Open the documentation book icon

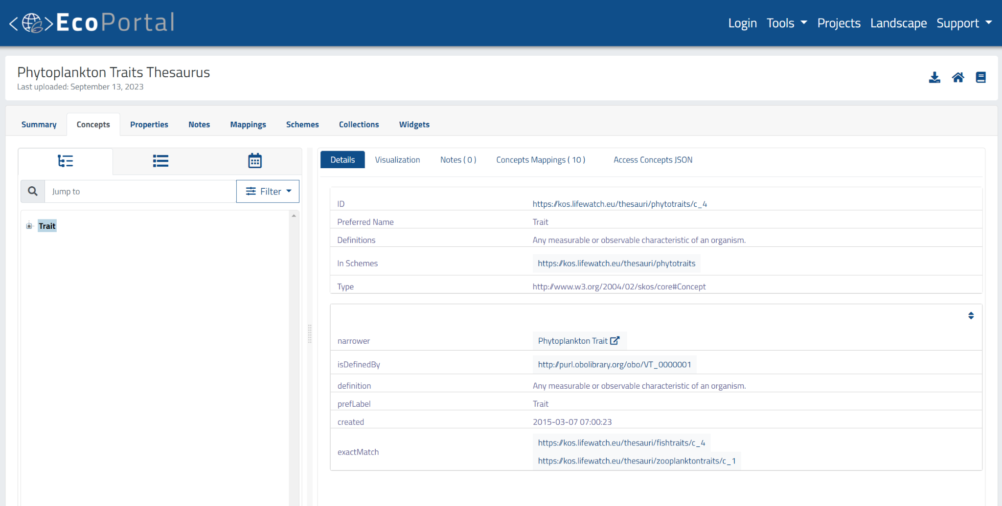click(980, 77)
